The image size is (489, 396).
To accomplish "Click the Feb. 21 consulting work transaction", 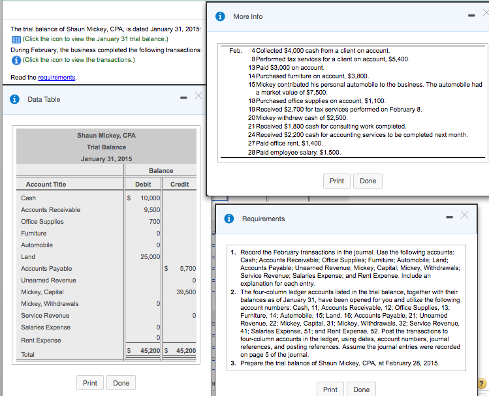I will pos(328,127).
